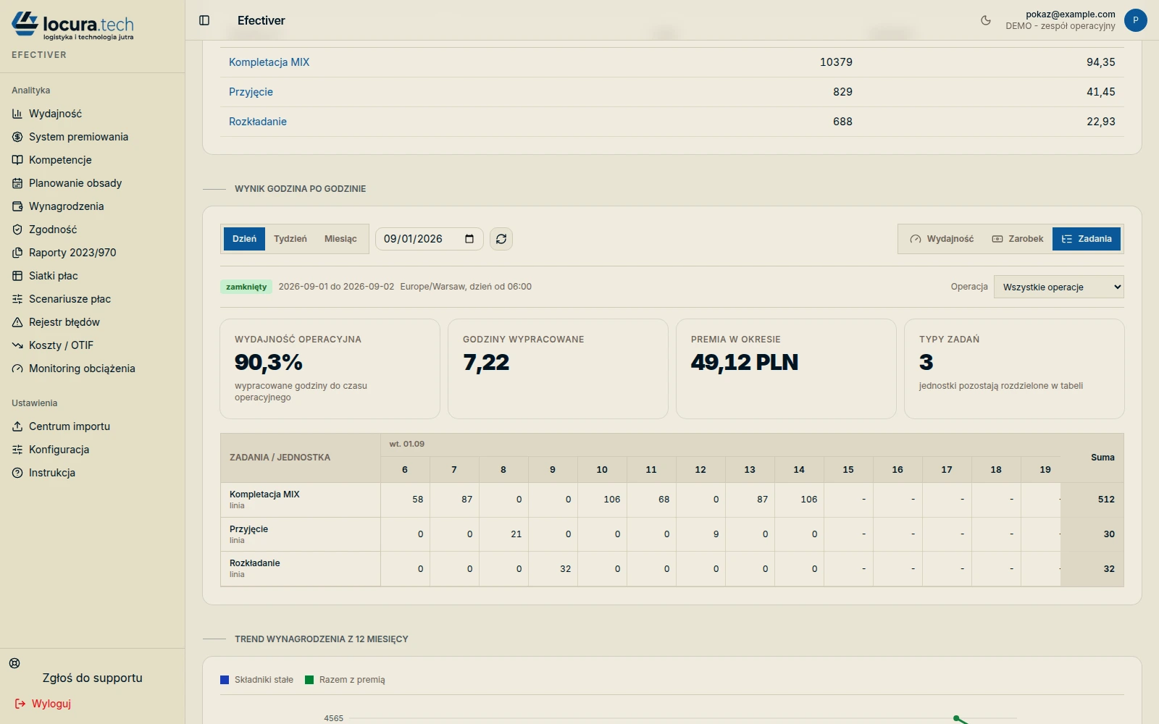The image size is (1159, 724).
Task: Switch to dark mode moon icon
Action: [x=986, y=20]
